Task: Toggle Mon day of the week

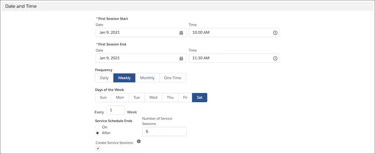Action: (x=120, y=98)
